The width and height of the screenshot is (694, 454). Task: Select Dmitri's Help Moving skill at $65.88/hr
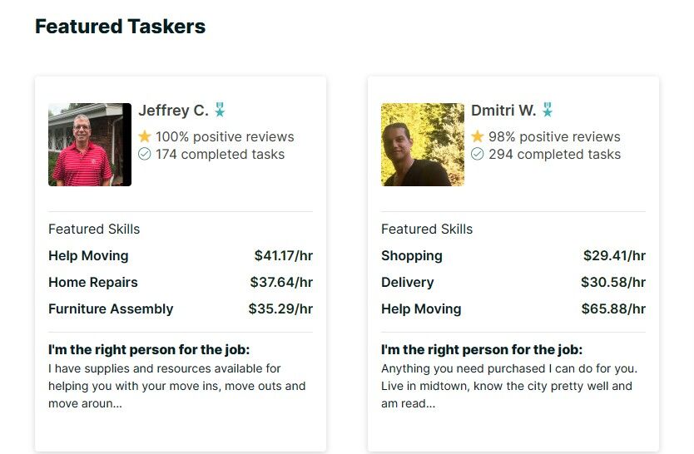421,309
